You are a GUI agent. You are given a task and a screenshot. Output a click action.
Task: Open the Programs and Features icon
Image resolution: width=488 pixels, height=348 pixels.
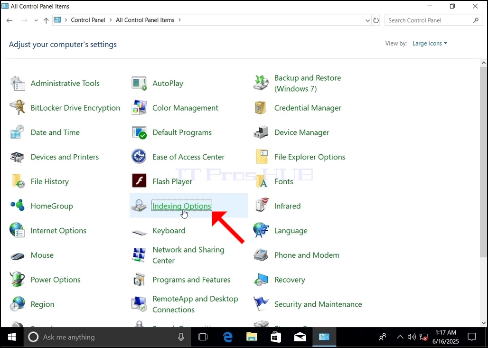click(x=139, y=280)
